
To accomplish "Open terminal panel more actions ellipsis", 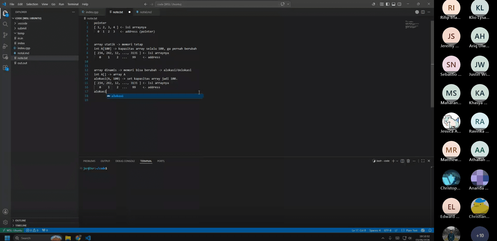I will [414, 161].
